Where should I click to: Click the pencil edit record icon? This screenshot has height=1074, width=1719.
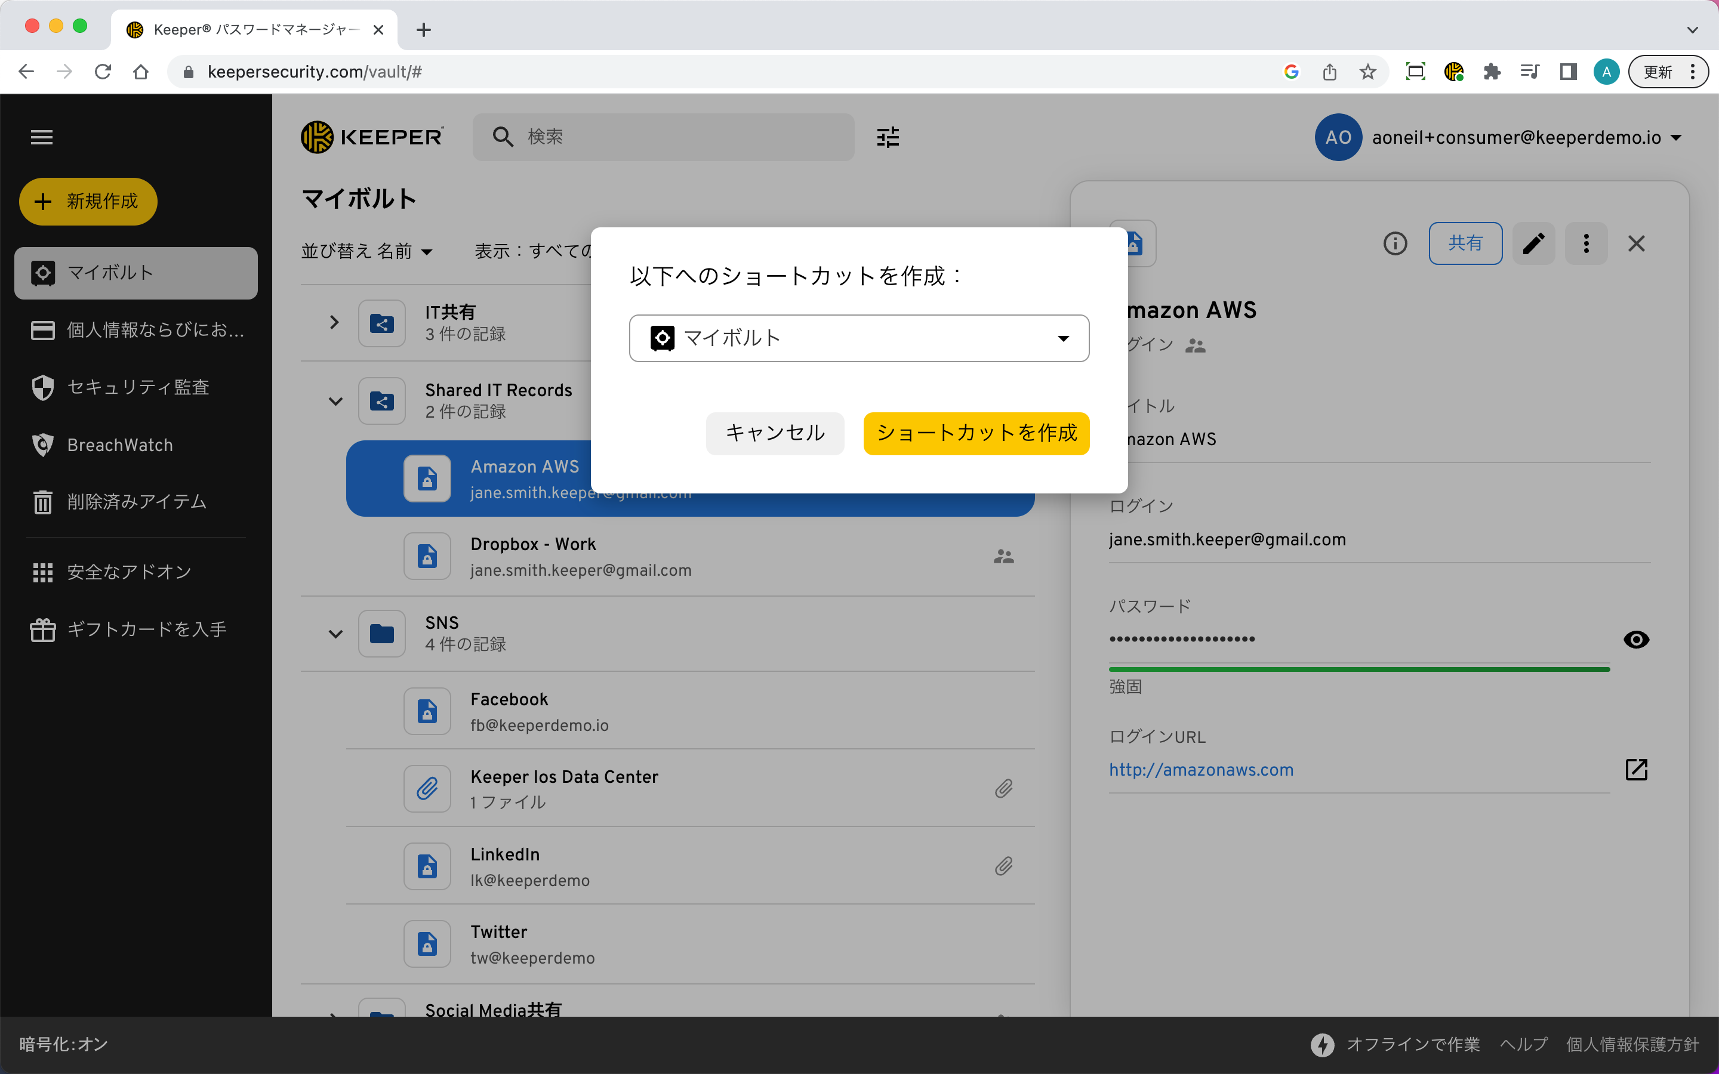tap(1533, 243)
